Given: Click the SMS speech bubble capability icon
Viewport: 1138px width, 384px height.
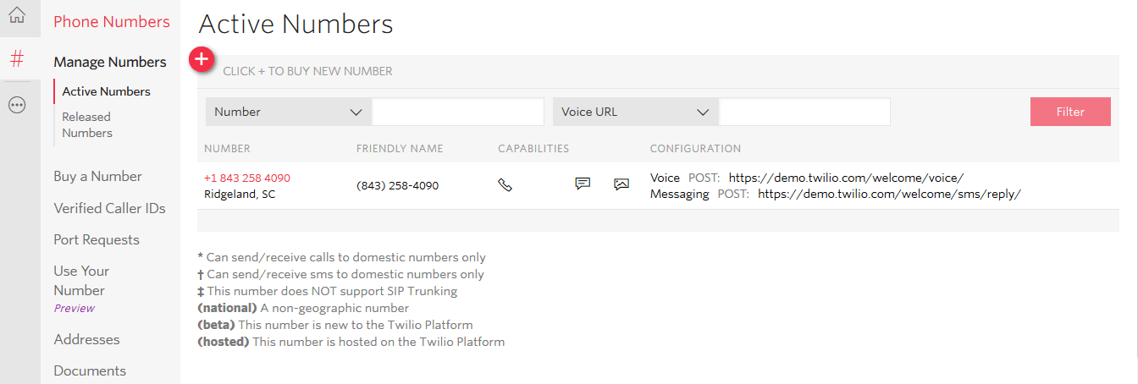Looking at the screenshot, I should (x=583, y=184).
